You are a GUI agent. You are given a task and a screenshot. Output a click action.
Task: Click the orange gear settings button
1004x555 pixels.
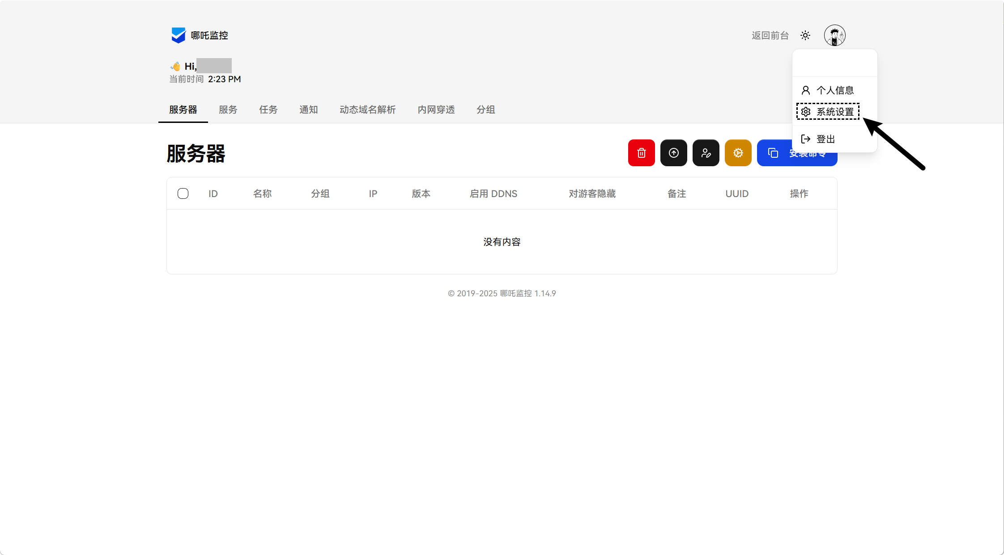tap(738, 153)
